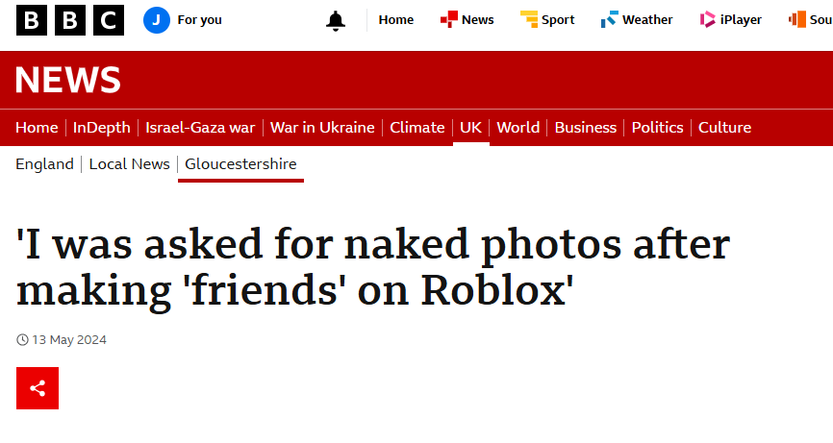Image resolution: width=833 pixels, height=443 pixels.
Task: Go to Israel-Gaza war section
Action: click(x=200, y=128)
